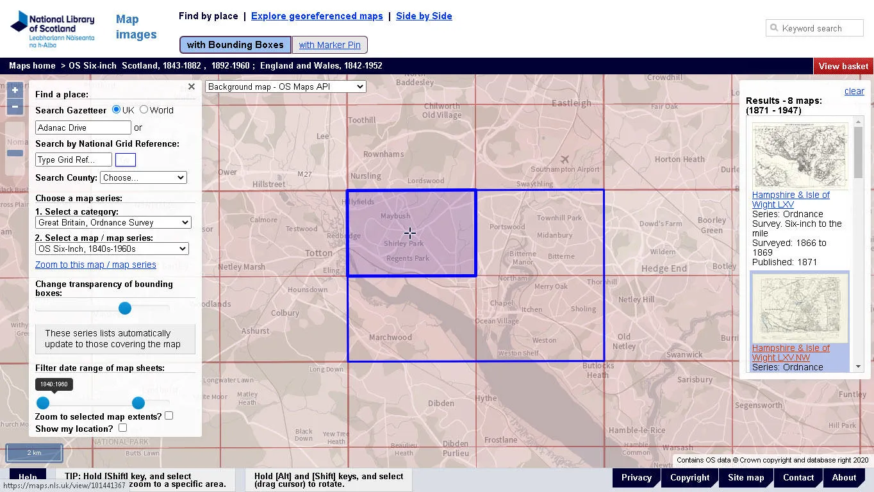Image resolution: width=874 pixels, height=492 pixels.
Task: Select the UK gazetteer radio button
Action: click(117, 110)
